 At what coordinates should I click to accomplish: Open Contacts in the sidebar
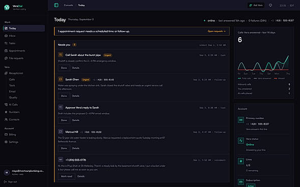(x=24, y=119)
